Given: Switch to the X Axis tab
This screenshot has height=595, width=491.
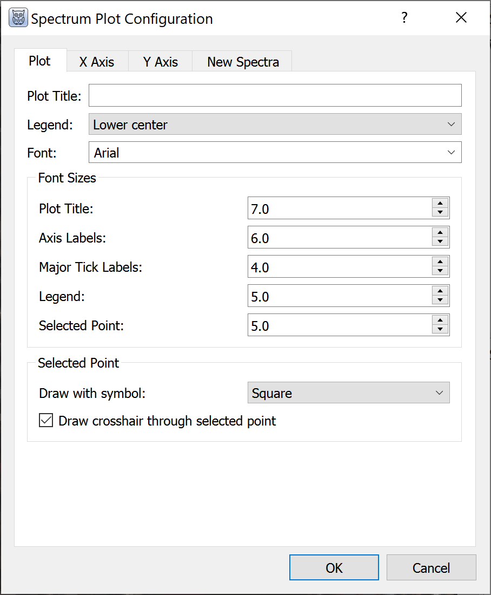Looking at the screenshot, I should tap(97, 62).
